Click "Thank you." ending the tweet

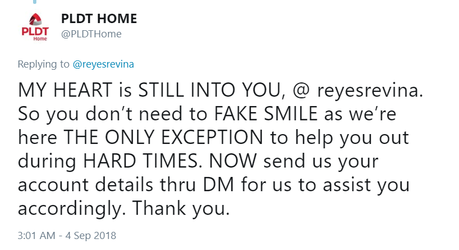[x=181, y=209]
